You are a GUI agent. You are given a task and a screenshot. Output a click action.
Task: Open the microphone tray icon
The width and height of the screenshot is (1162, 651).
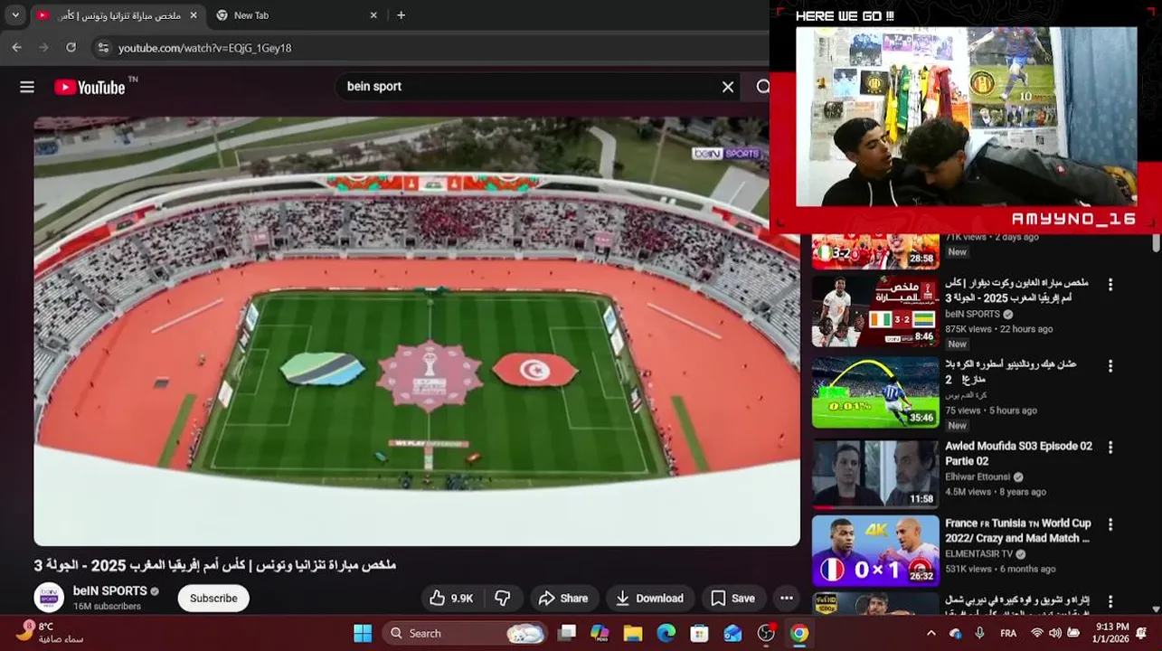[979, 633]
